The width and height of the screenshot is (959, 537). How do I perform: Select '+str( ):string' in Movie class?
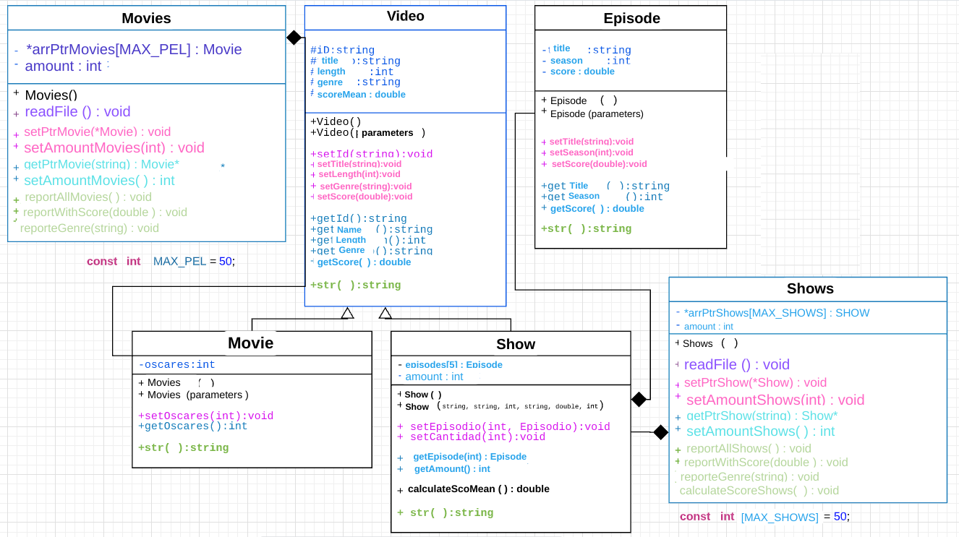point(183,448)
